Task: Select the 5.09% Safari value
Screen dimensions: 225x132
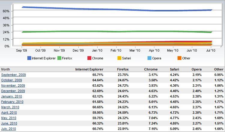Action: 175,129
